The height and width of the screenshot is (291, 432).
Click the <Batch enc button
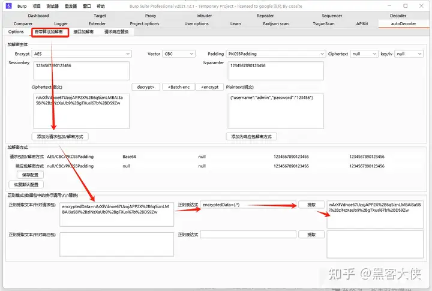[179, 87]
